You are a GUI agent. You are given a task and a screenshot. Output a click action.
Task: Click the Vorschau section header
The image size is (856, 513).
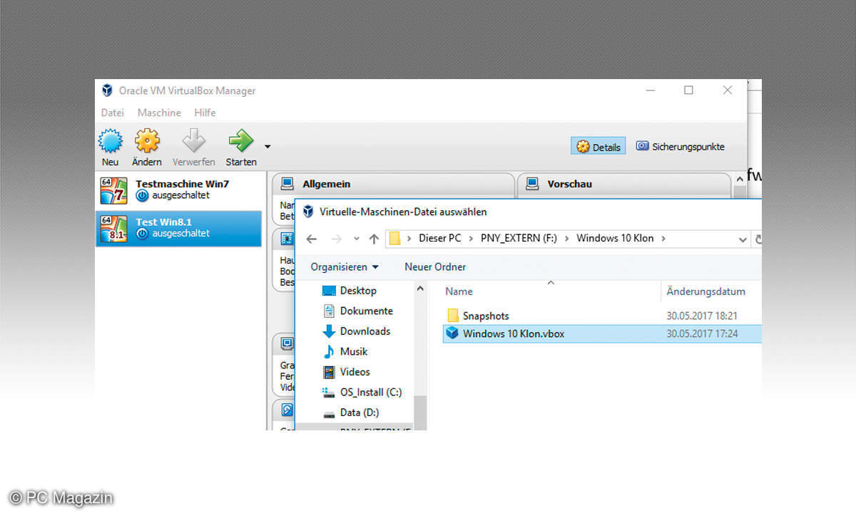[569, 184]
